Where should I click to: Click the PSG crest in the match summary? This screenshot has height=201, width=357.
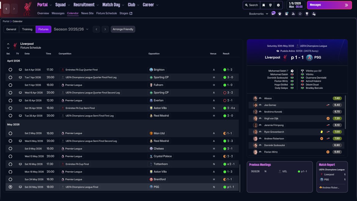pos(309,58)
